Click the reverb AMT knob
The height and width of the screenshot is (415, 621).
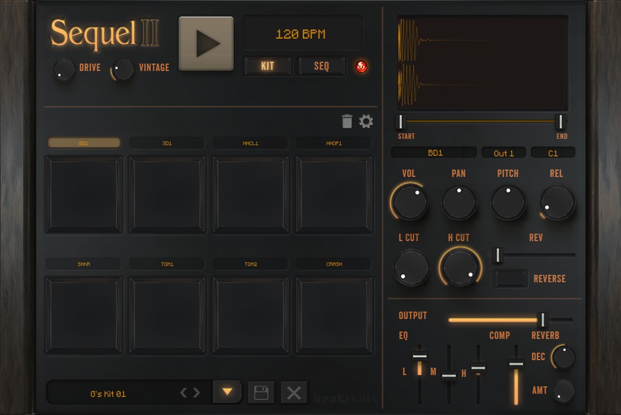pyautogui.click(x=564, y=391)
